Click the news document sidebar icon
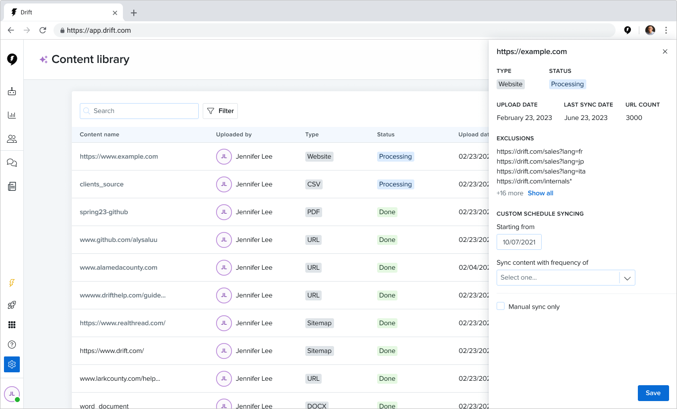The height and width of the screenshot is (409, 677). 12,186
